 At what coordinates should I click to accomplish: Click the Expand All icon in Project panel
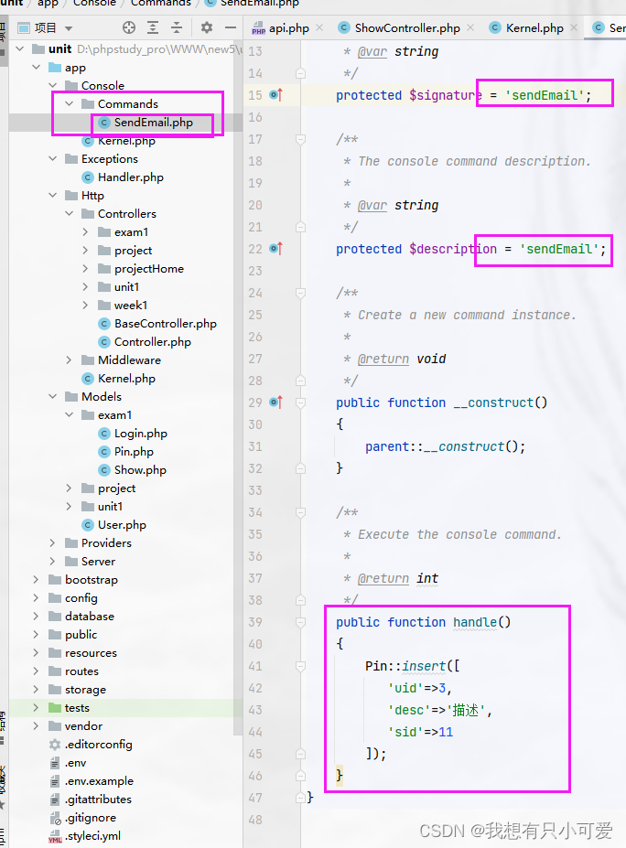(x=153, y=28)
